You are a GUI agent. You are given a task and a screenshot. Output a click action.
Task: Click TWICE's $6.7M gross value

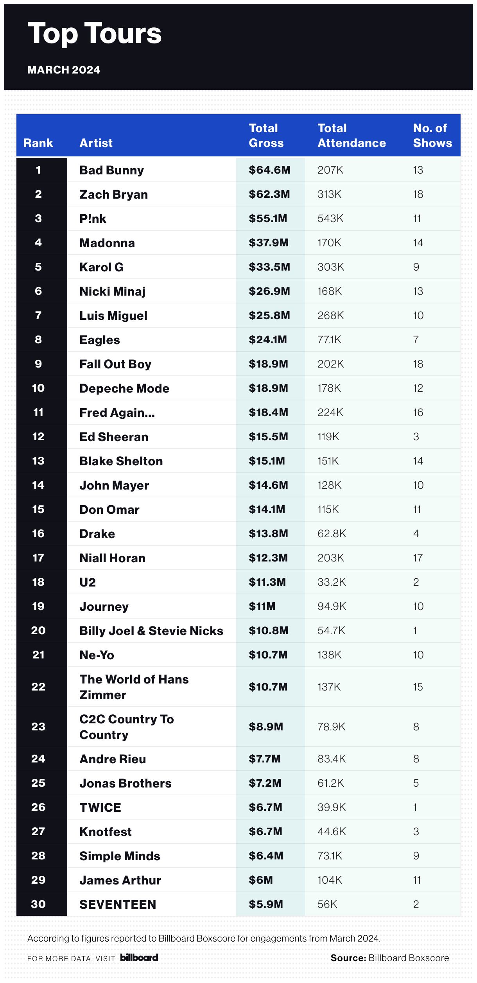(x=265, y=807)
